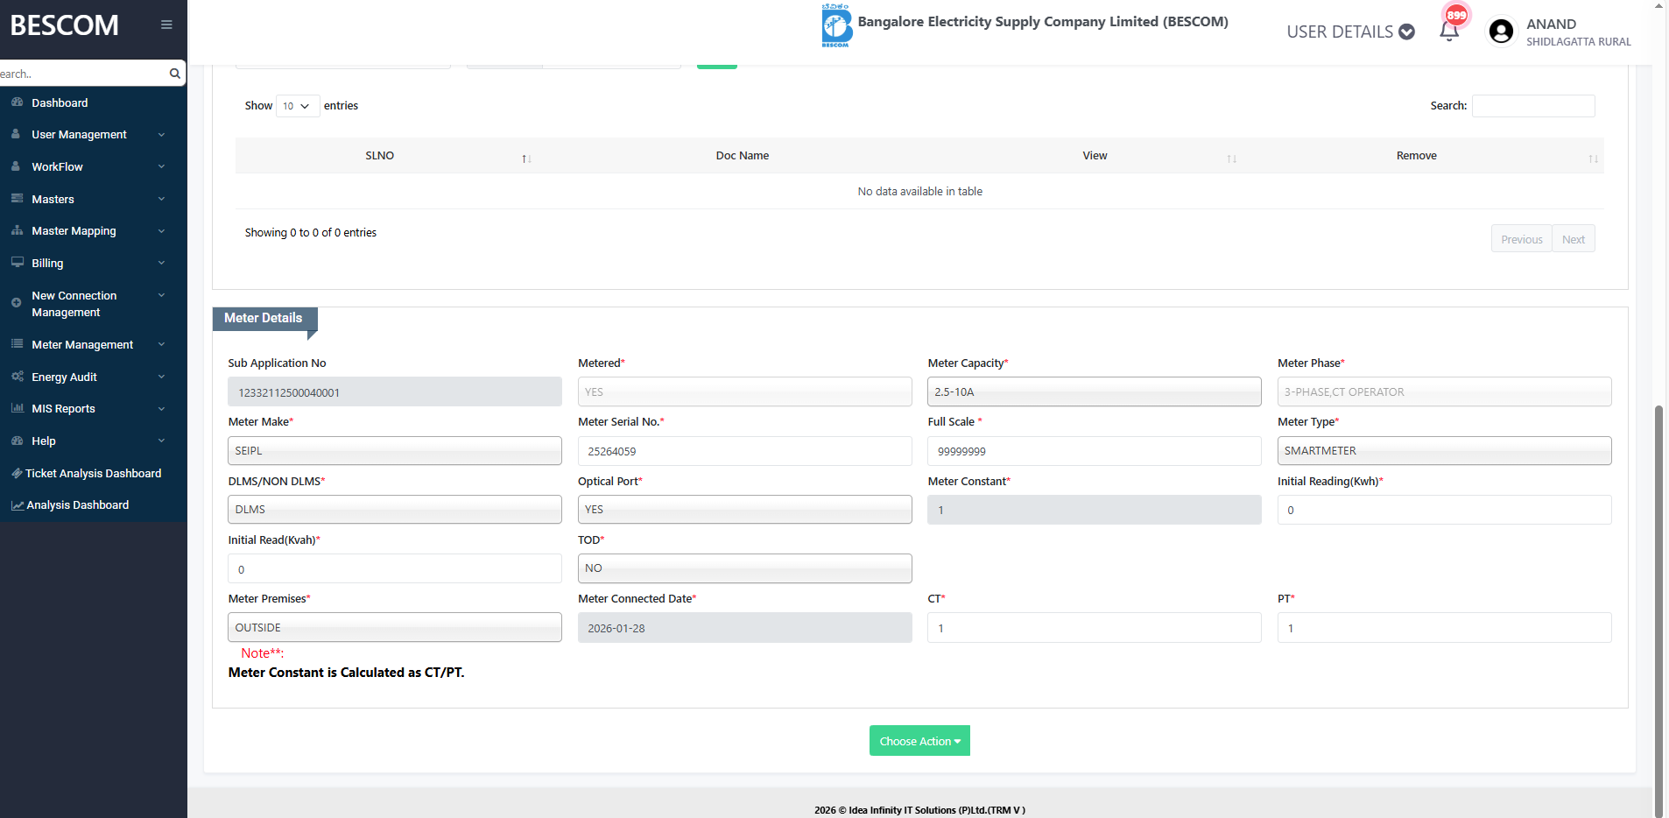Click the user profile avatar icon
The image size is (1669, 818).
(x=1501, y=32)
